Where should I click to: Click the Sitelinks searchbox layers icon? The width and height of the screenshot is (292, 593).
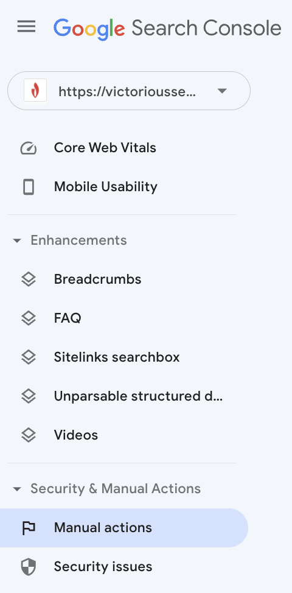coord(29,357)
